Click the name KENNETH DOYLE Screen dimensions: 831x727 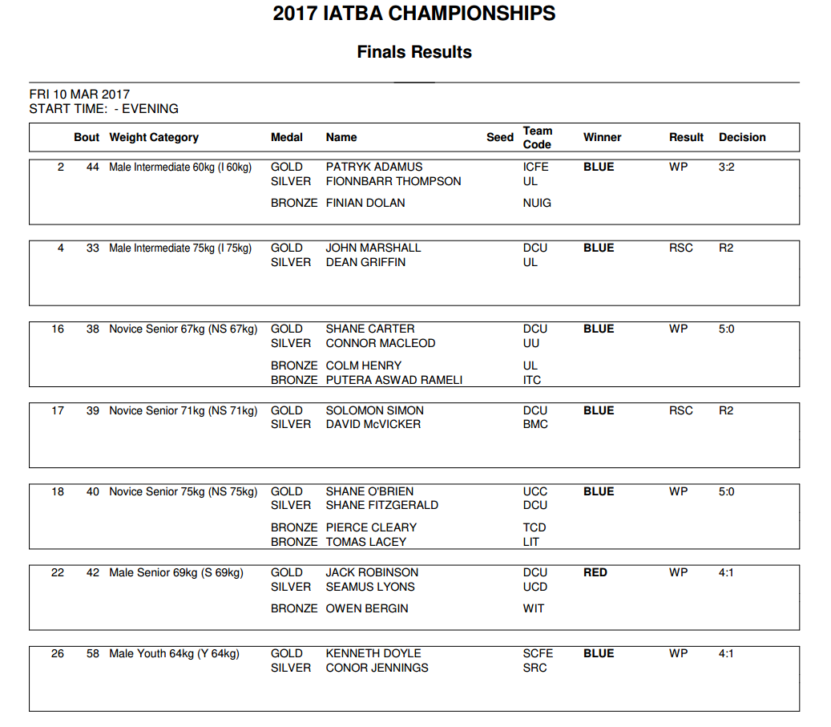(x=373, y=653)
